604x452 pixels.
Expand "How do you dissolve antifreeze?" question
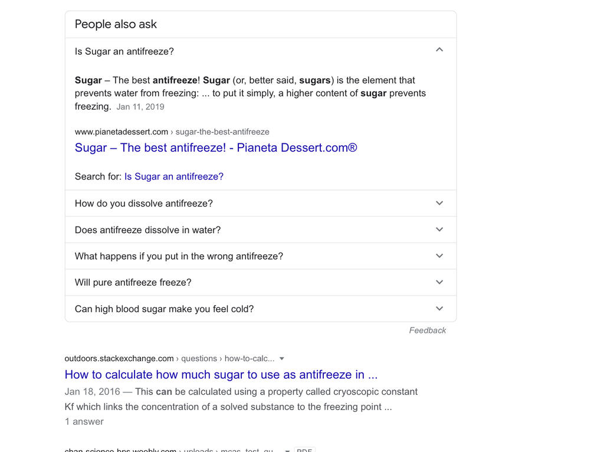143,204
